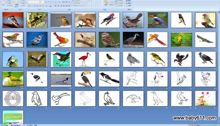Open the font size combo box
This screenshot has width=220, height=126.
[x=41, y=2]
